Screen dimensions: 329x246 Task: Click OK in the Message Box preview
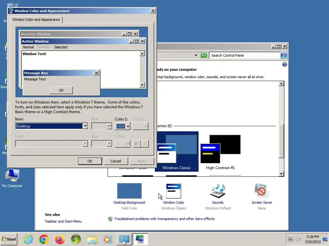(x=61, y=90)
